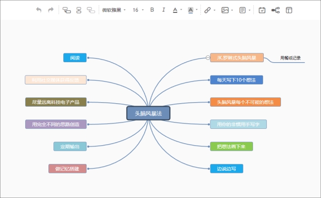Viewport: 321px width, 198px height.
Task: Select the 每天写下10个想法 node
Action: pos(236,79)
